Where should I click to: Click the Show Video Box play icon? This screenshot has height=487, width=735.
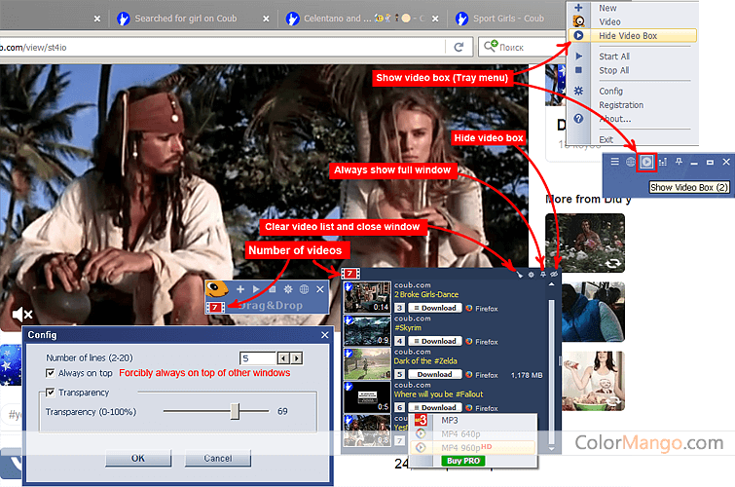pos(646,162)
